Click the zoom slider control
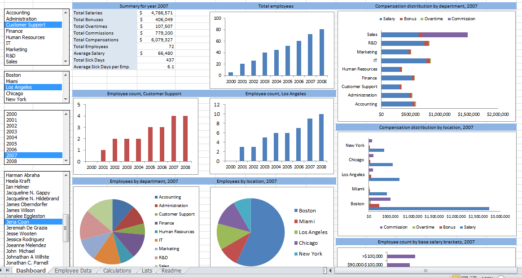The width and height of the screenshot is (522, 278). [x=501, y=277]
